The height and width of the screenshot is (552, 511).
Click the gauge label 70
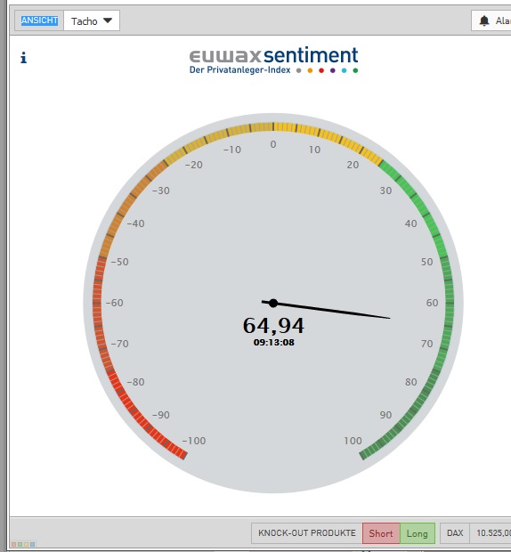tap(427, 344)
